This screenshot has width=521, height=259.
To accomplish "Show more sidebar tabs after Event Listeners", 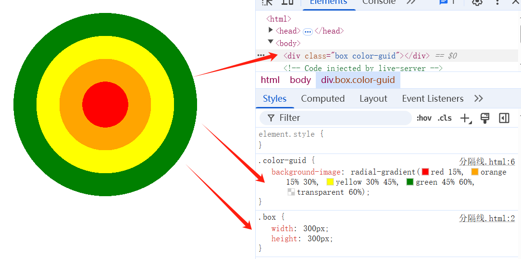I will point(478,98).
